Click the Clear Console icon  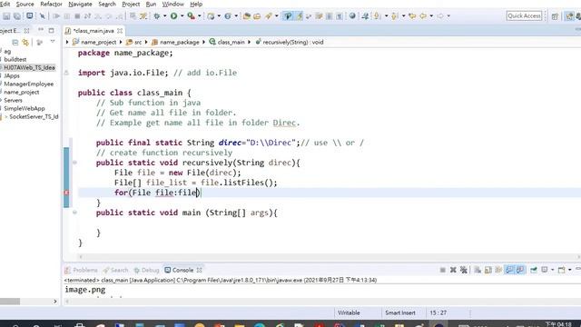coord(478,270)
